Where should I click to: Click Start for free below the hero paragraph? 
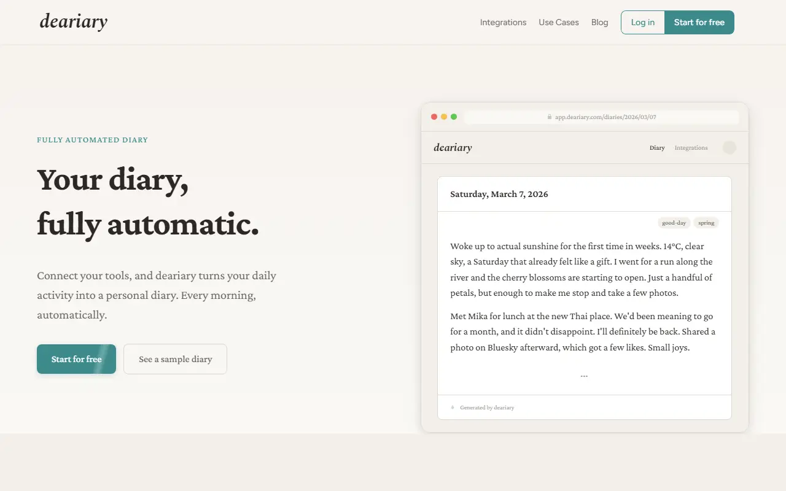coord(76,359)
